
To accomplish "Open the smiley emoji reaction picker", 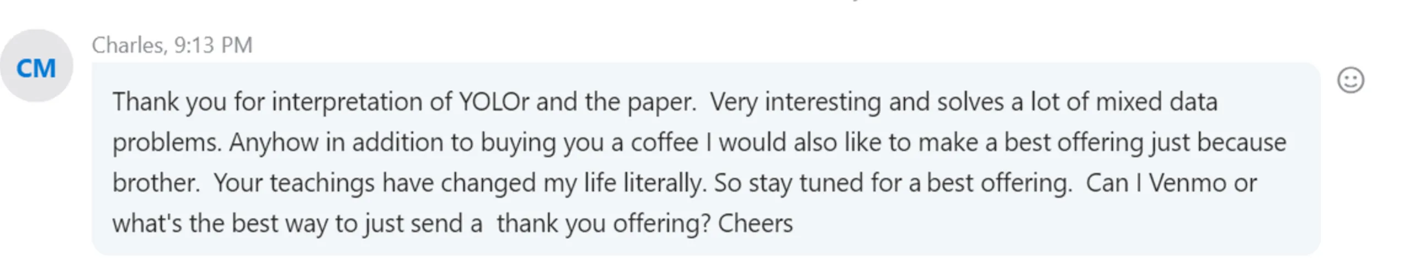I will pos(1350,81).
